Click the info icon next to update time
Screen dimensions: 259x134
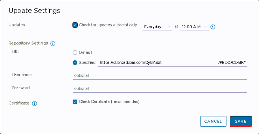pos(213,27)
